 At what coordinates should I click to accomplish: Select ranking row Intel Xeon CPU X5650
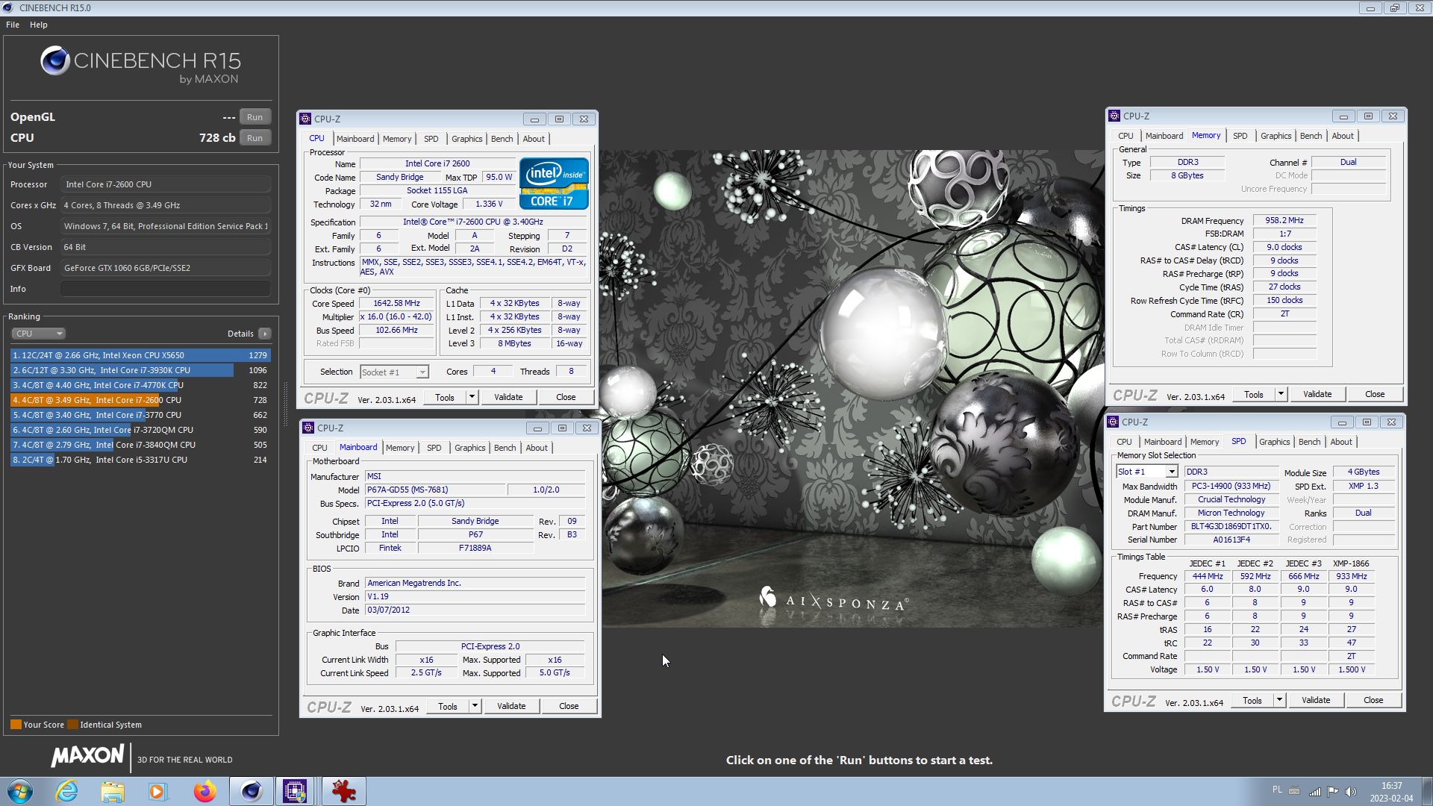[140, 355]
